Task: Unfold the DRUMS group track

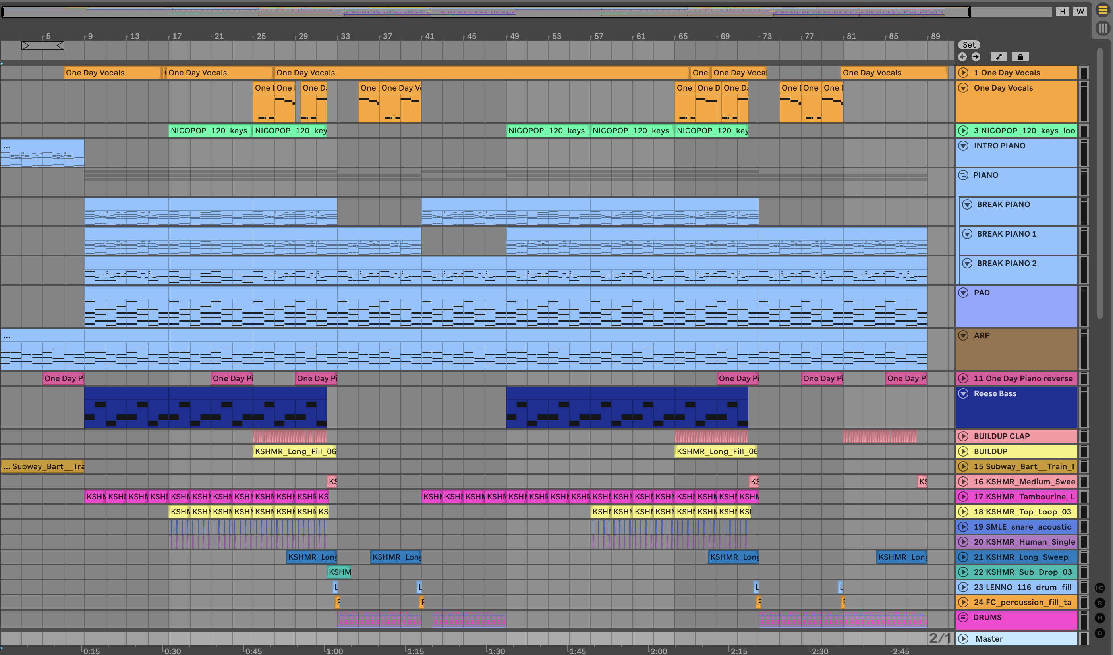Action: tap(963, 617)
